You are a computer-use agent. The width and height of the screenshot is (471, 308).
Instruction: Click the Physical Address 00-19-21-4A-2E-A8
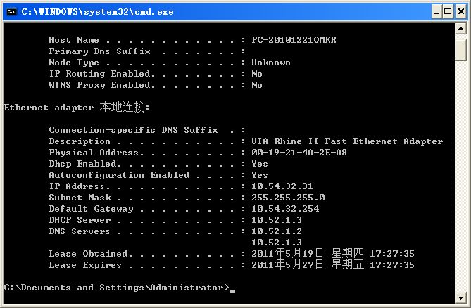point(299,153)
